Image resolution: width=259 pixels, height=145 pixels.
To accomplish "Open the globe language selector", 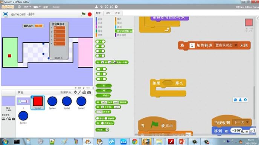I will (19, 7).
